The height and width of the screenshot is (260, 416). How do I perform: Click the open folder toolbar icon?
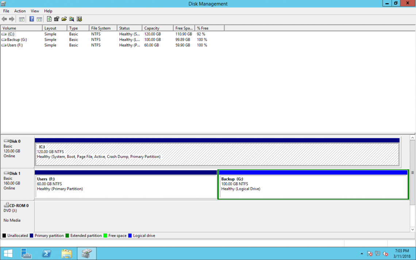64,19
